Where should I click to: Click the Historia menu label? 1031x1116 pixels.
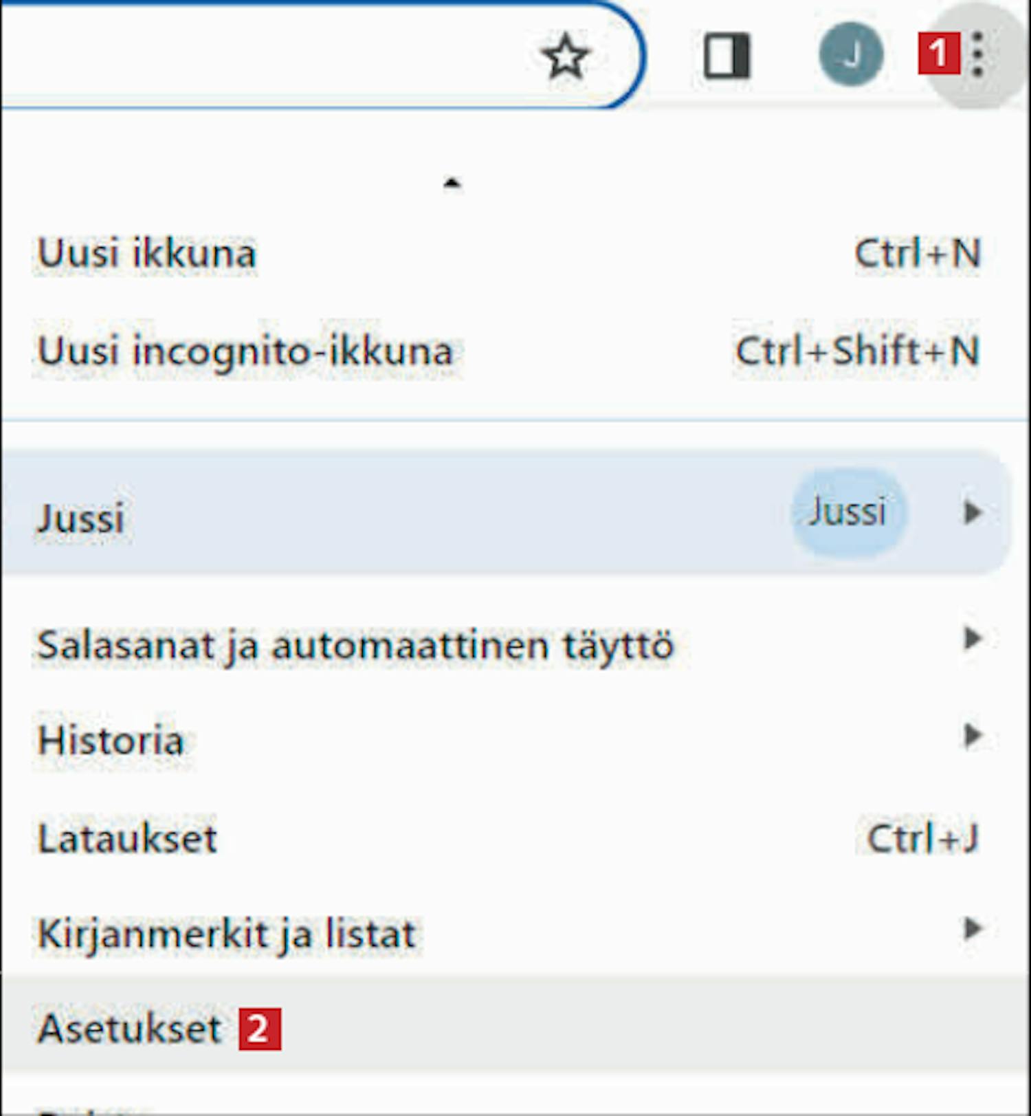click(111, 741)
